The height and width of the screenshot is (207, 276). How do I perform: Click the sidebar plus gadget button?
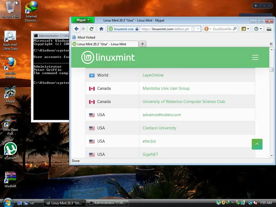[x=256, y=6]
